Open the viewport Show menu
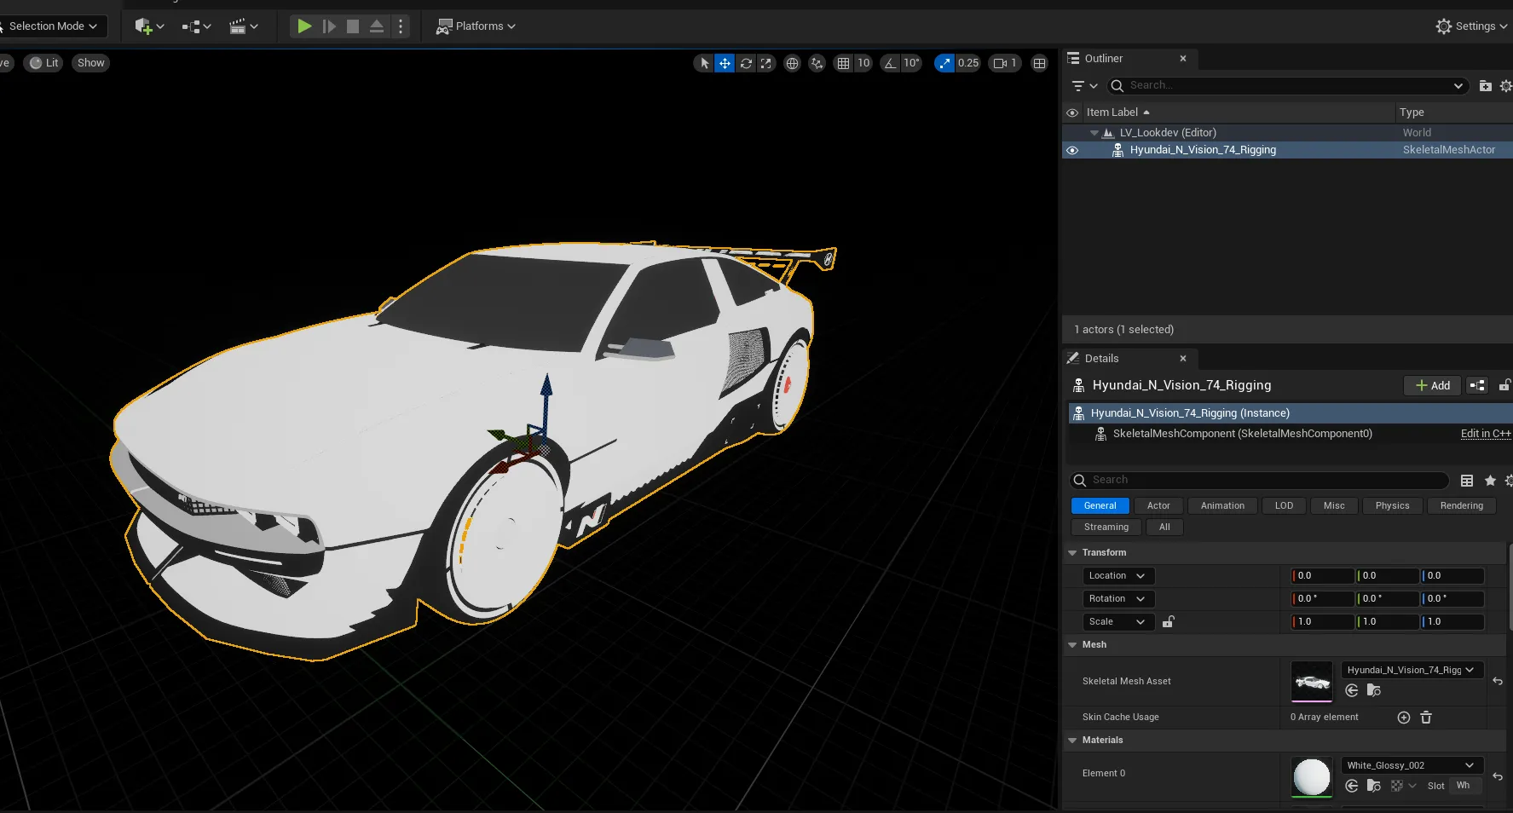 click(x=91, y=63)
